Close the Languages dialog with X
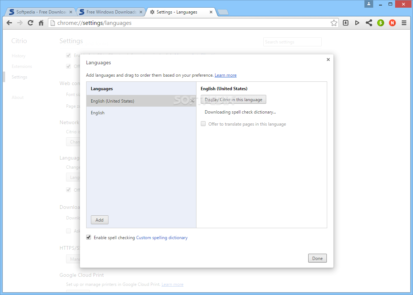Viewport: 413px width, 295px height. pyautogui.click(x=328, y=60)
